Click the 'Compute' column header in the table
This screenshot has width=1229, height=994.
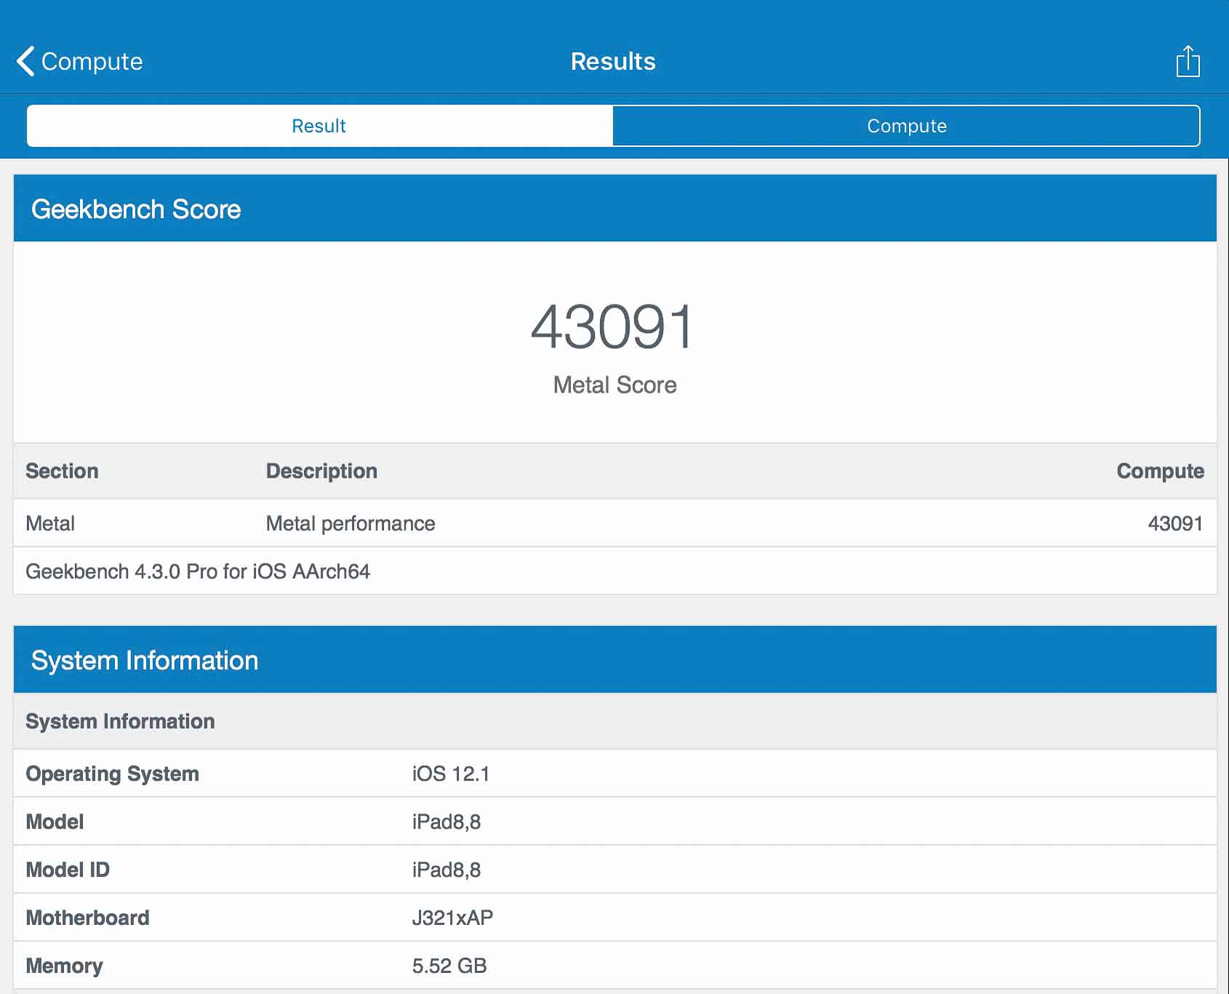point(1160,470)
